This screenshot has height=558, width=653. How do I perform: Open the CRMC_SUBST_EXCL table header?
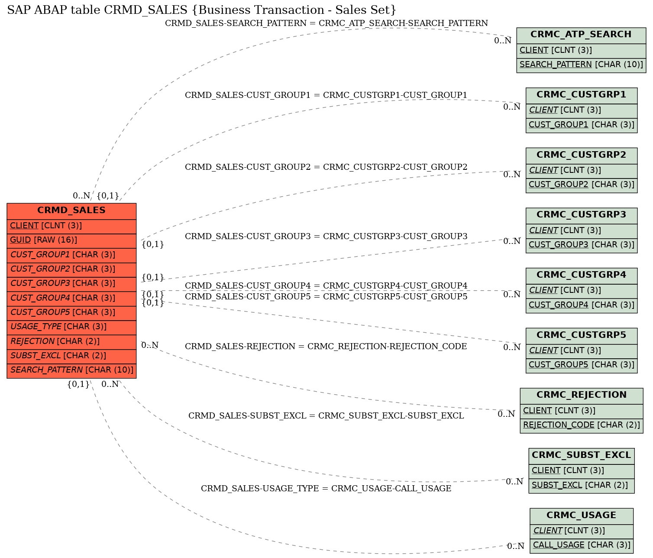(582, 456)
